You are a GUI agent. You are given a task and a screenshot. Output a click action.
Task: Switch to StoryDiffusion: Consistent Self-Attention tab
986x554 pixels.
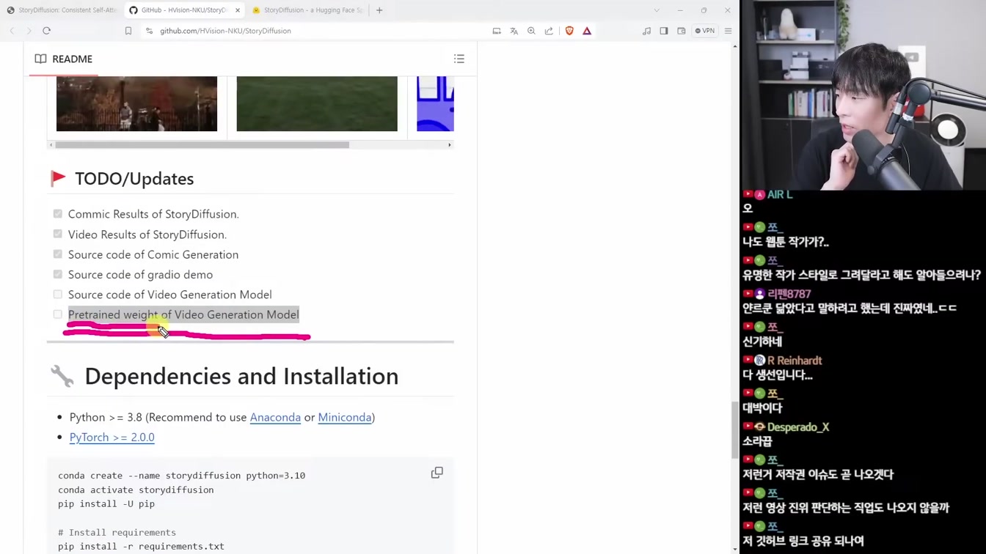[62, 10]
